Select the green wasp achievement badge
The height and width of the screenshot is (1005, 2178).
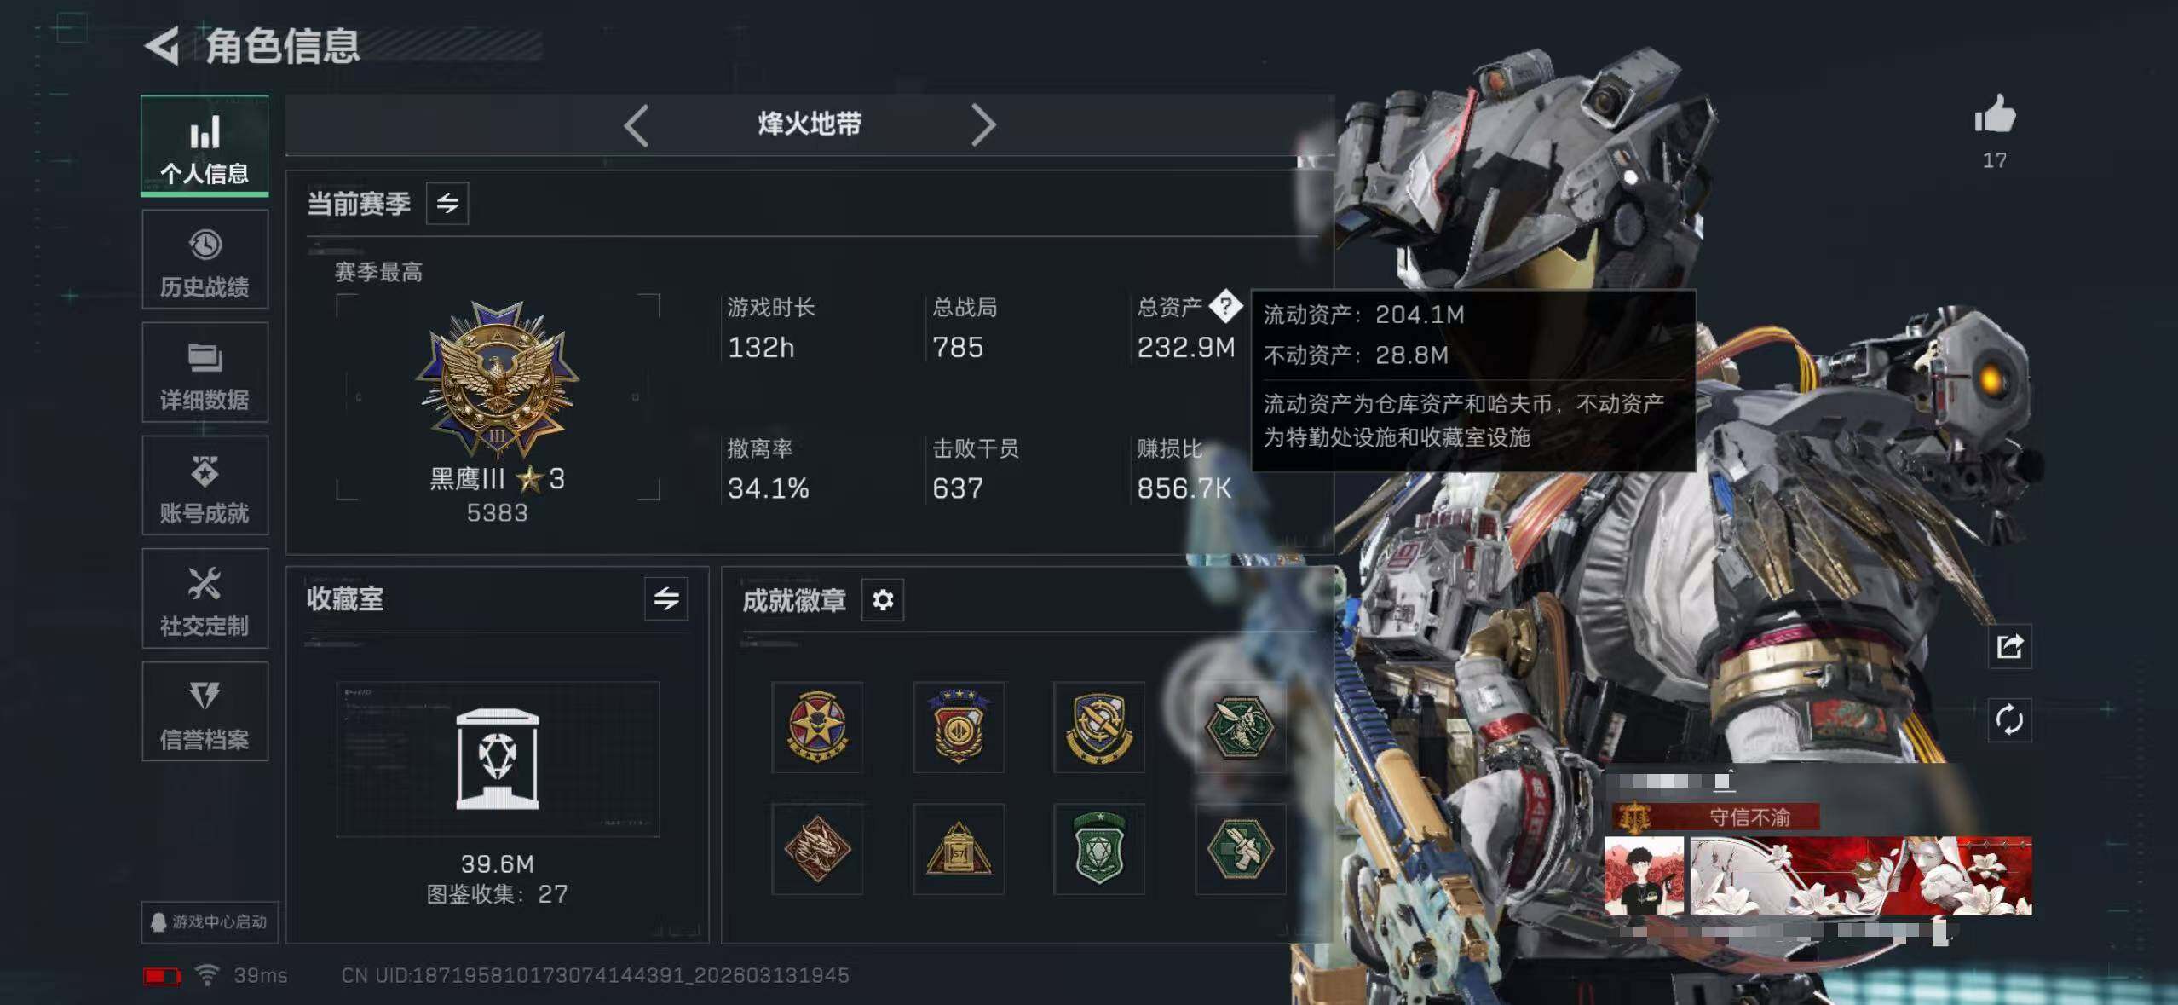pyautogui.click(x=1240, y=727)
